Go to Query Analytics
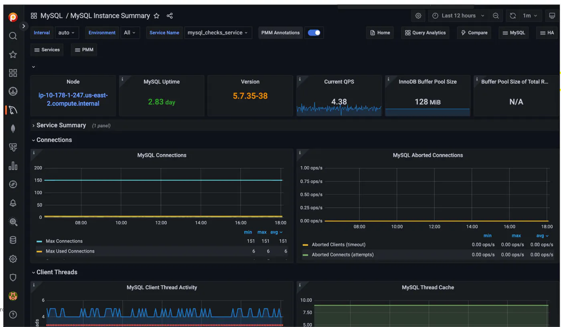The width and height of the screenshot is (561, 327). (425, 33)
